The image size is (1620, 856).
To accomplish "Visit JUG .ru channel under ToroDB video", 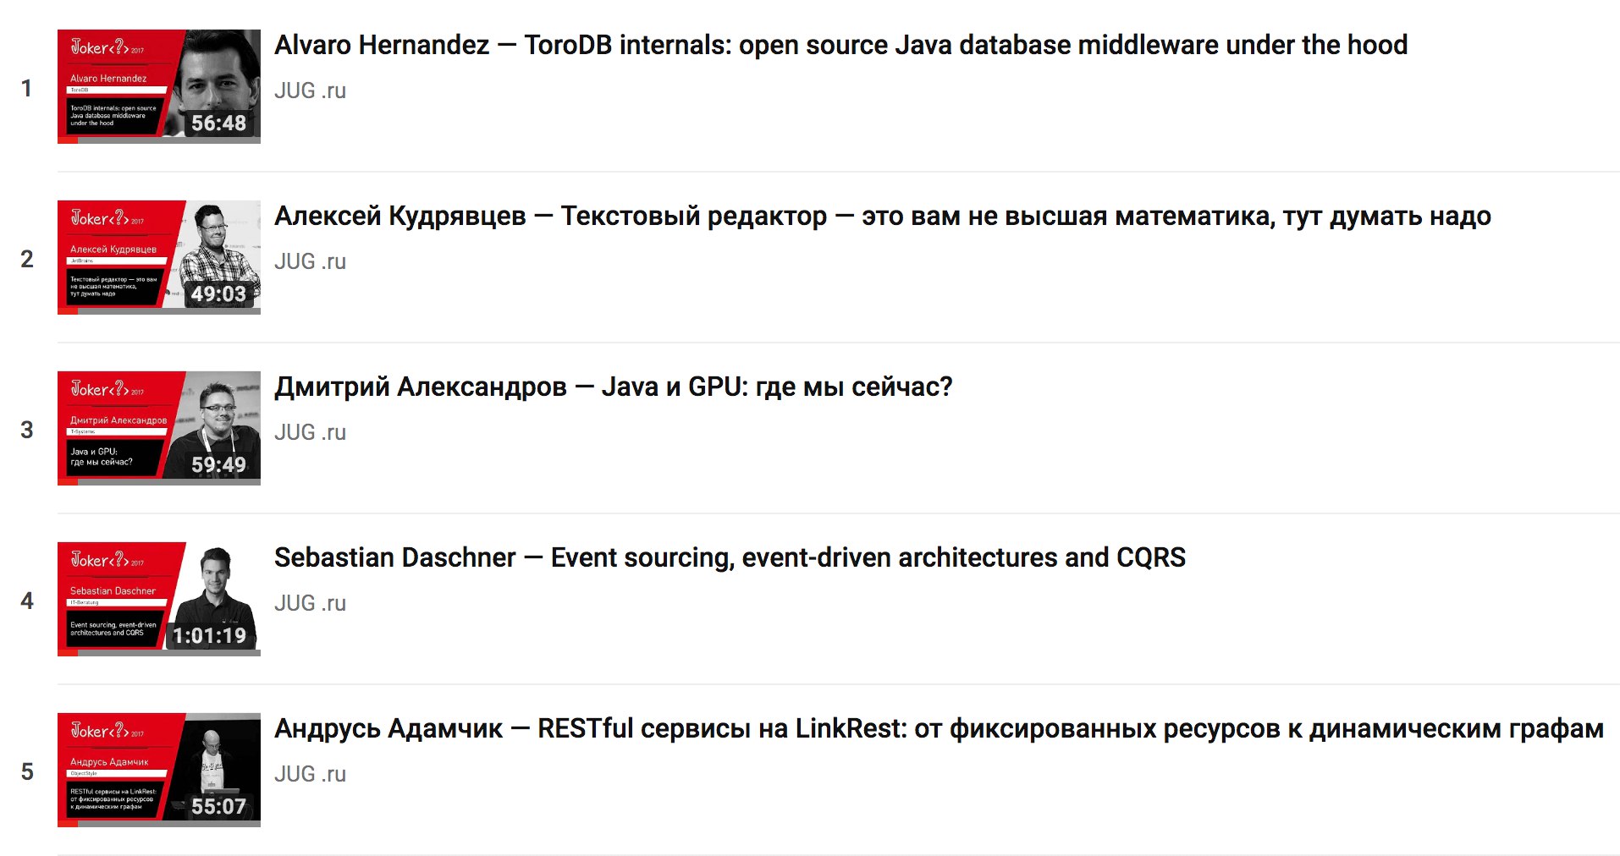I will point(310,91).
